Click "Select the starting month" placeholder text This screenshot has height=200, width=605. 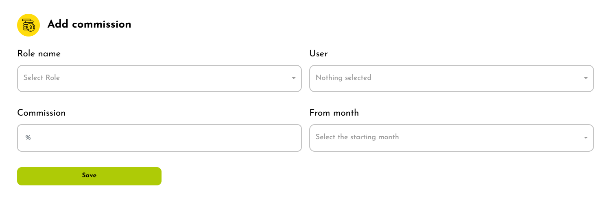[x=357, y=137]
